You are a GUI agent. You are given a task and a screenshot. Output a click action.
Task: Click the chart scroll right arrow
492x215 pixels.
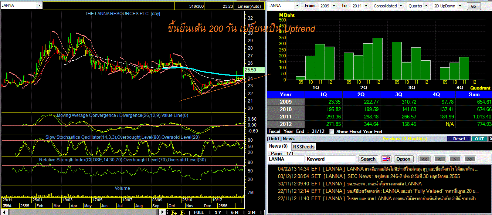pyautogui.click(x=162, y=212)
